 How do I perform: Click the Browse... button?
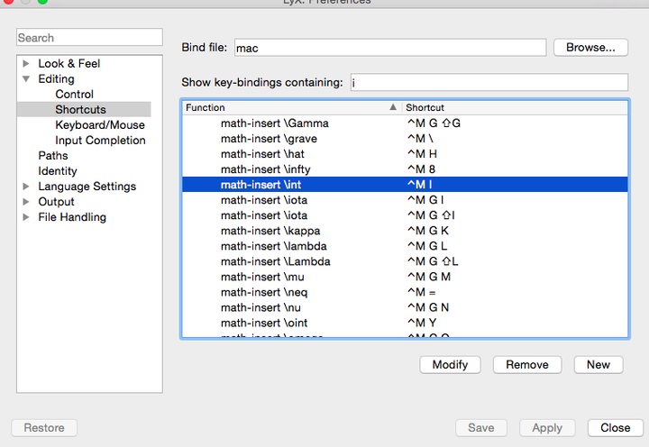tap(590, 47)
